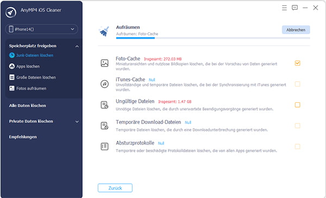Screen dimensions: 326x198
Task: Click the Foto-Cache title text
Action: [x=128, y=59]
